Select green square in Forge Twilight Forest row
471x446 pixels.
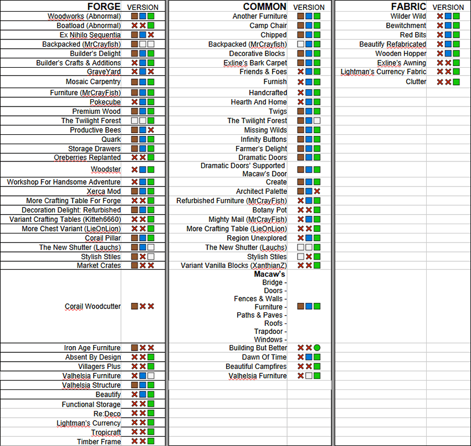pyautogui.click(x=151, y=120)
